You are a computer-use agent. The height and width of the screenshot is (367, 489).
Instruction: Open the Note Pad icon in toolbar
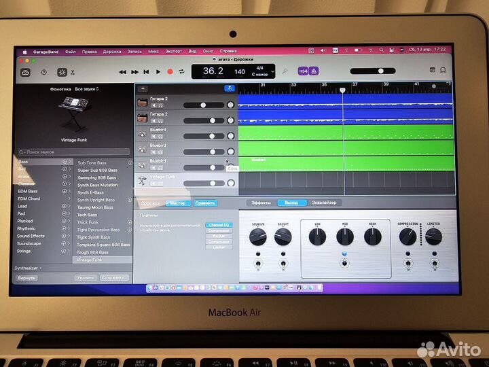(432, 70)
